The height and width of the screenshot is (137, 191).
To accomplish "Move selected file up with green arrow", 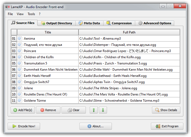I will pos(93,110).
